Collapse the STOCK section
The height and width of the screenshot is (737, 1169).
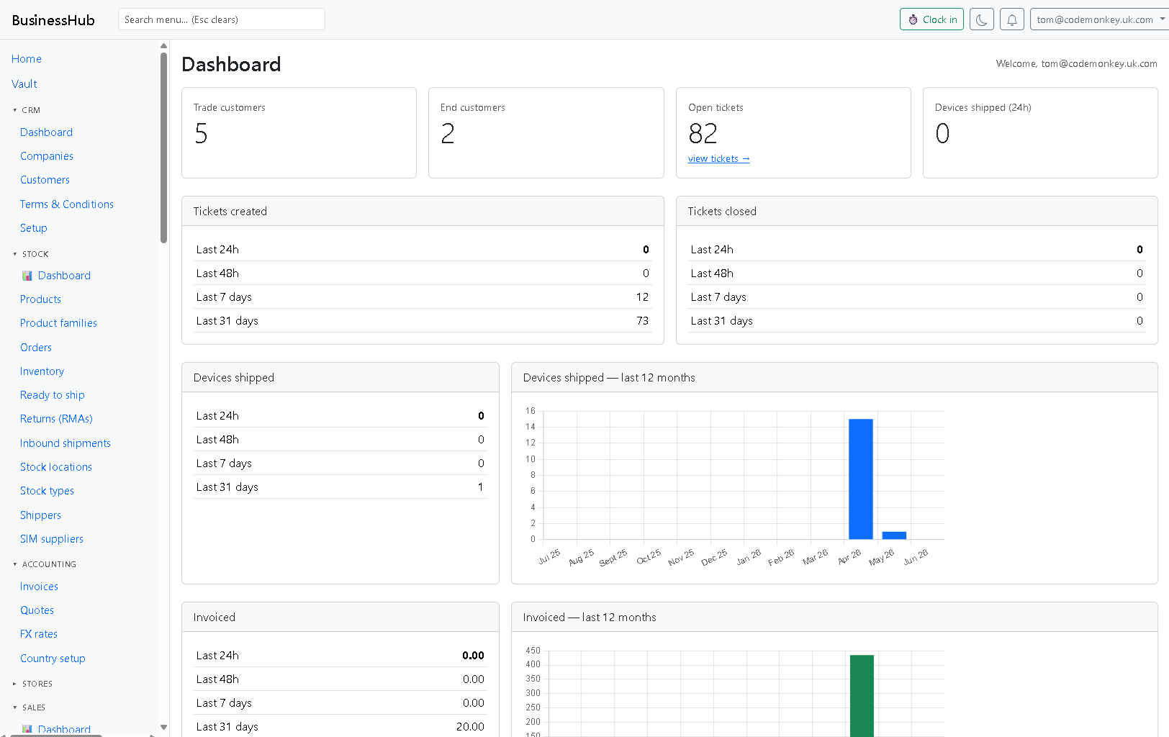point(31,254)
